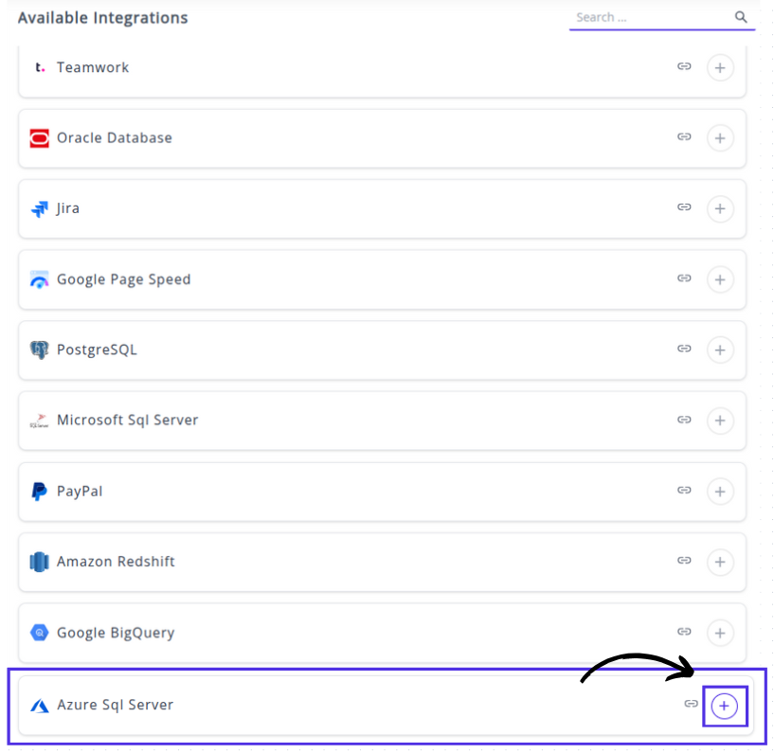Select the Jira integration name
The width and height of the screenshot is (774, 753).
[x=68, y=208]
